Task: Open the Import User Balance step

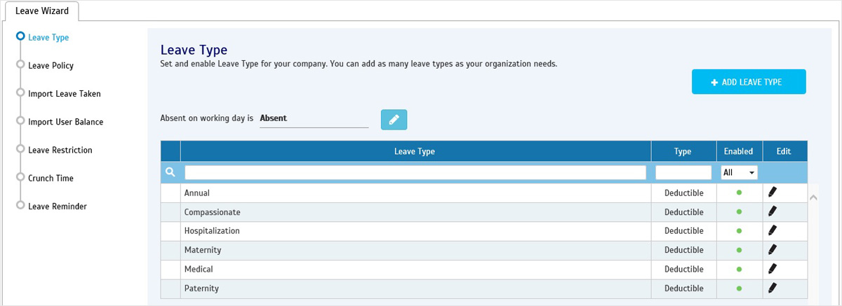Action: (x=65, y=122)
